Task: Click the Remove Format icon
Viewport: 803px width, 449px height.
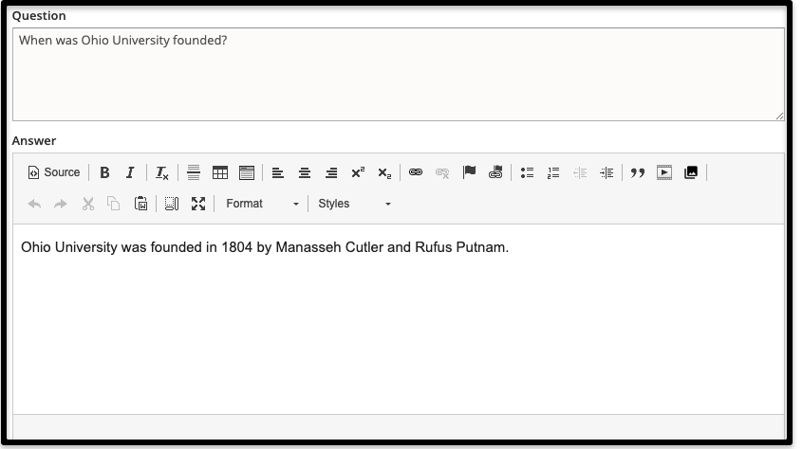Action: coord(162,172)
